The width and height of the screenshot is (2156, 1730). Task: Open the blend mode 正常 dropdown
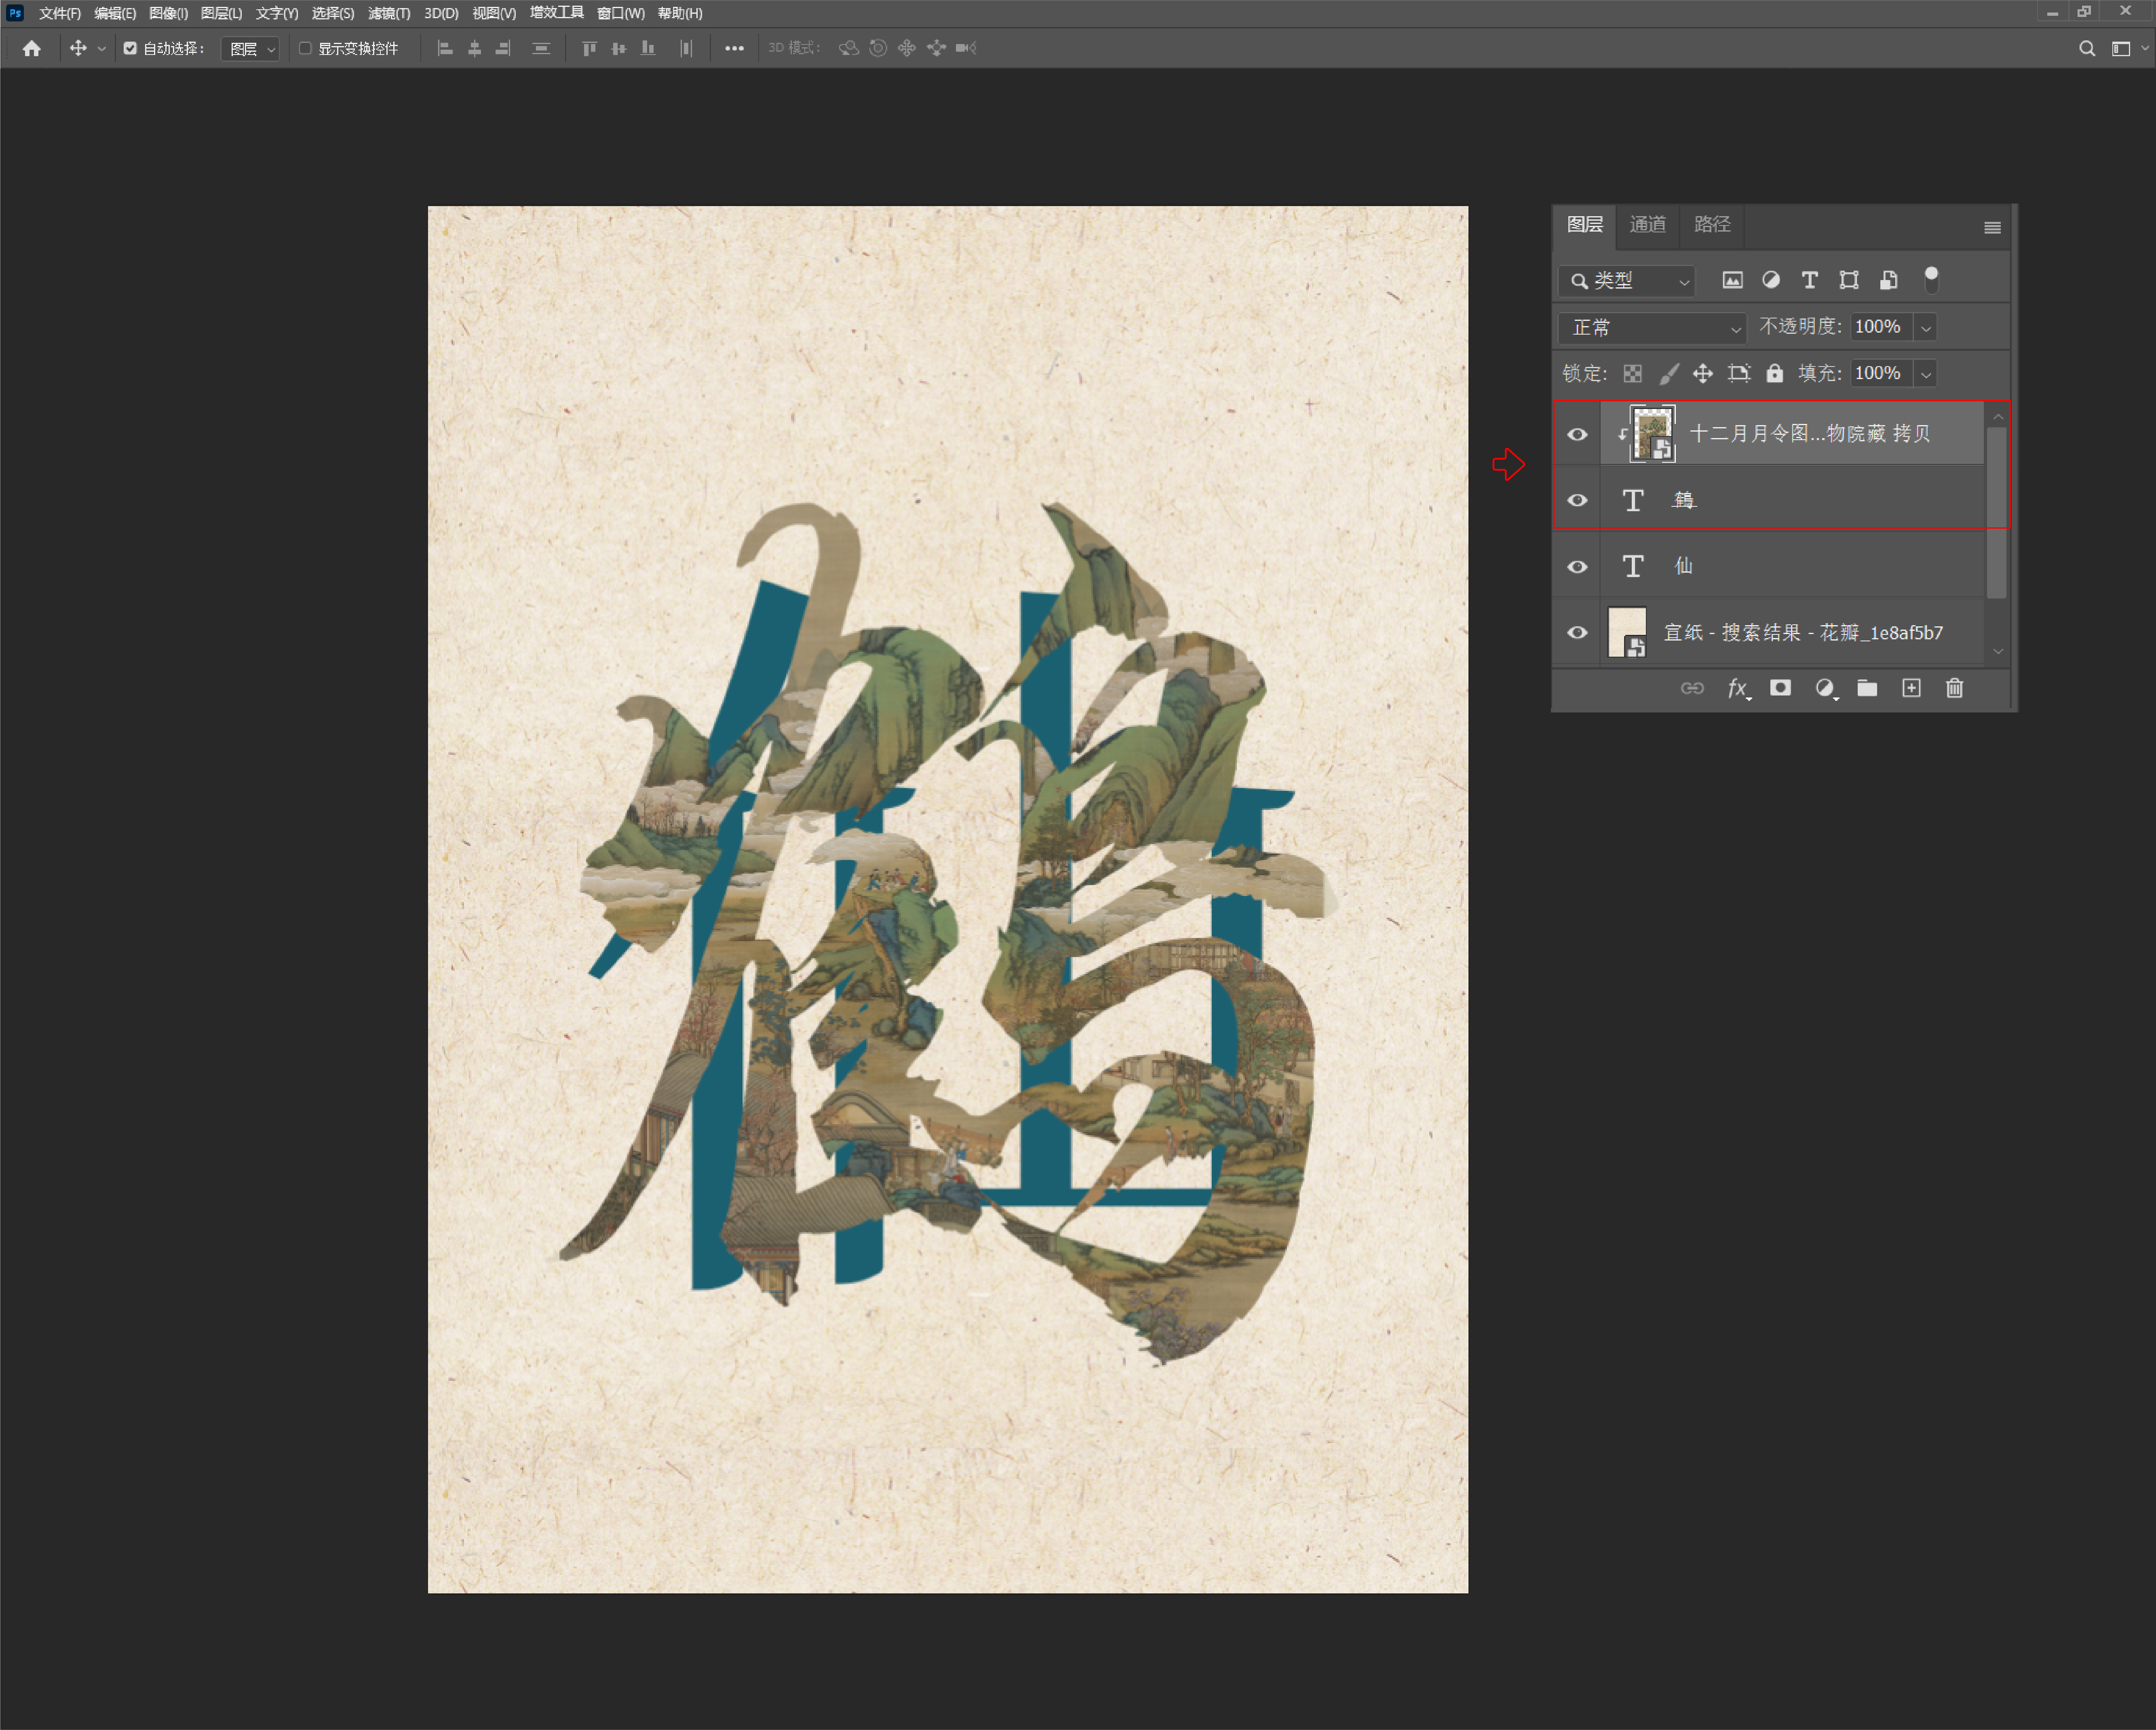[x=1653, y=328]
